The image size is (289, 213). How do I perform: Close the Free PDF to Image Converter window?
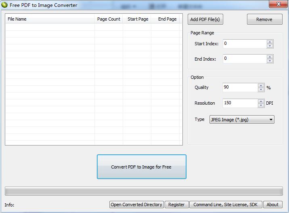point(279,4)
